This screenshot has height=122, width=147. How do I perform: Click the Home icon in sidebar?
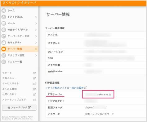pyautogui.click(x=4, y=11)
